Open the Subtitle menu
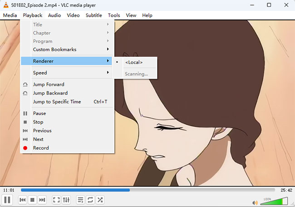This screenshot has width=295, height=207. pos(93,15)
